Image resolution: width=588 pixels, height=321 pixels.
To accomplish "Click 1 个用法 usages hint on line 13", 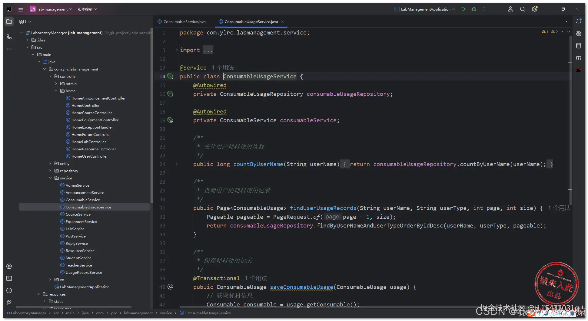I will 223,67.
